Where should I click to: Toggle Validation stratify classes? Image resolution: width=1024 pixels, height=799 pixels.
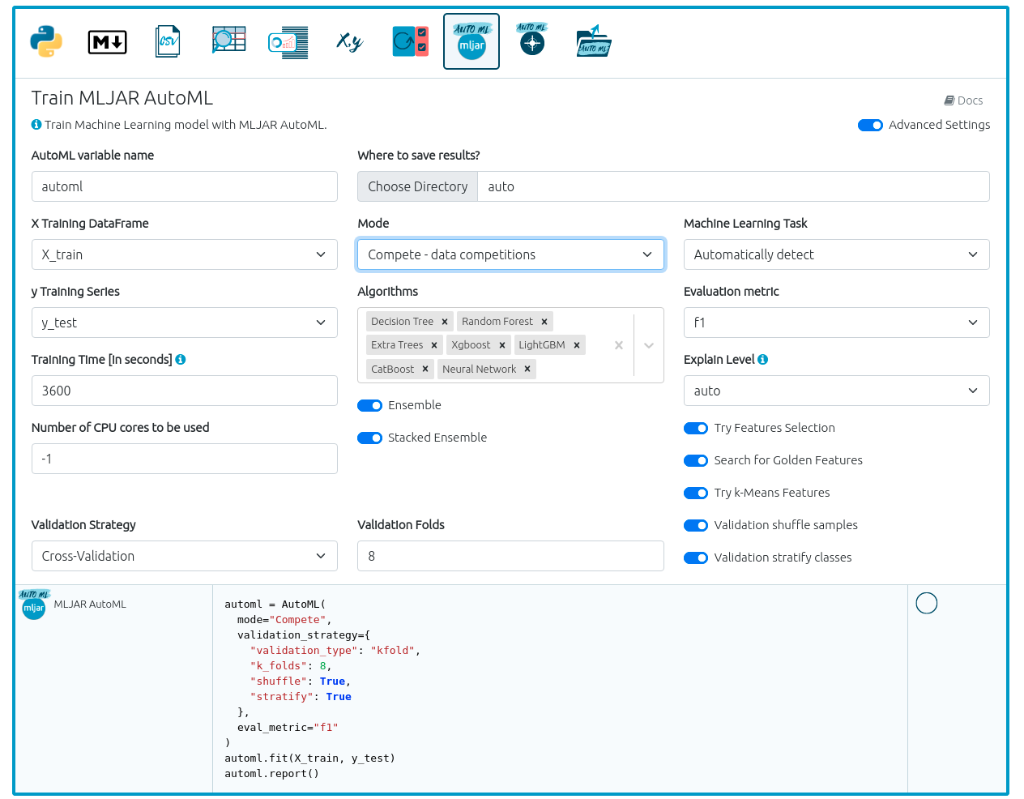696,558
